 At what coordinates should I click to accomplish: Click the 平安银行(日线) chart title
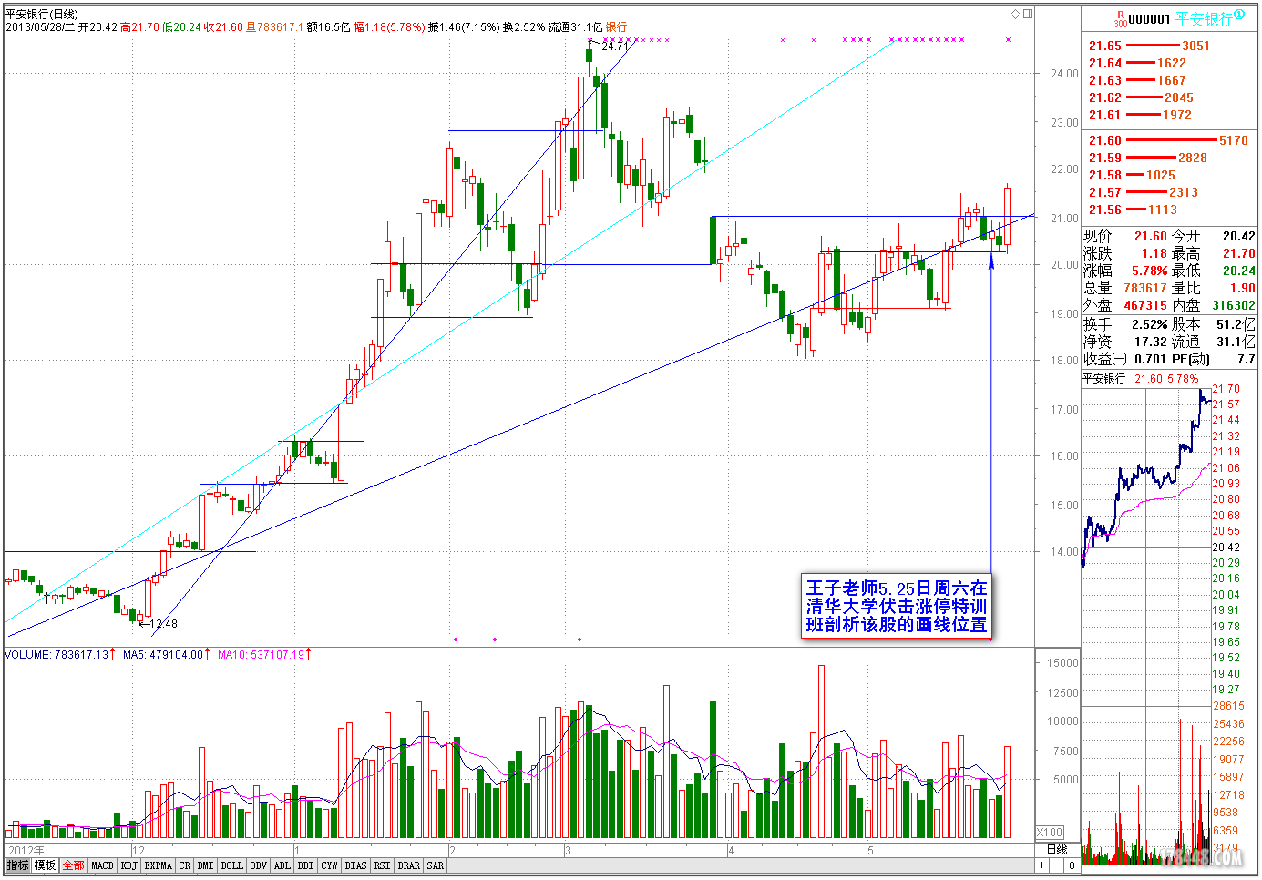click(42, 15)
